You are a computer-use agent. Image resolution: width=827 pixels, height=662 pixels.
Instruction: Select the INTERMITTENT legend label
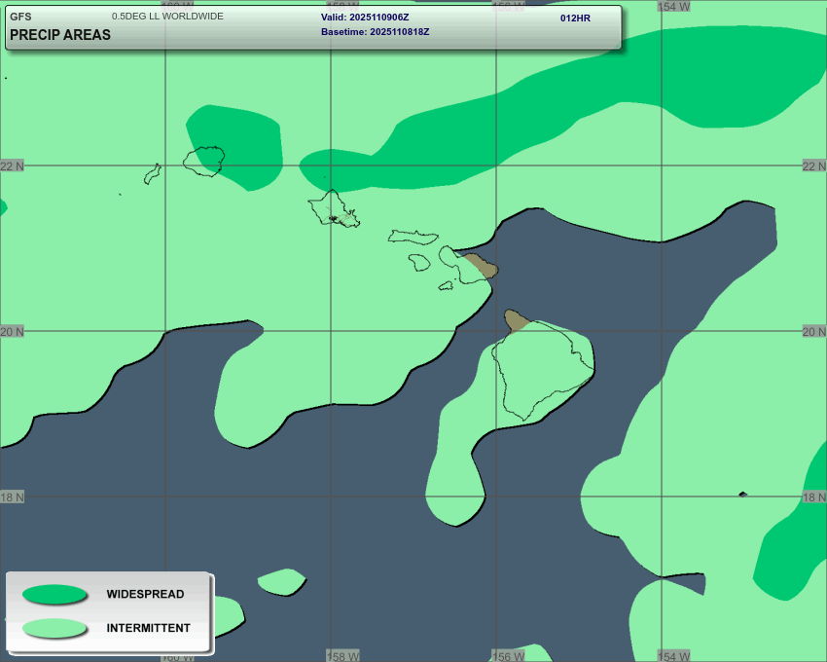148,628
